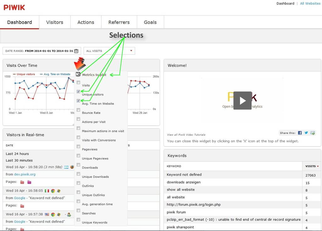
Task: Click the Google link under 16:58:05 visit
Action: 20,198
